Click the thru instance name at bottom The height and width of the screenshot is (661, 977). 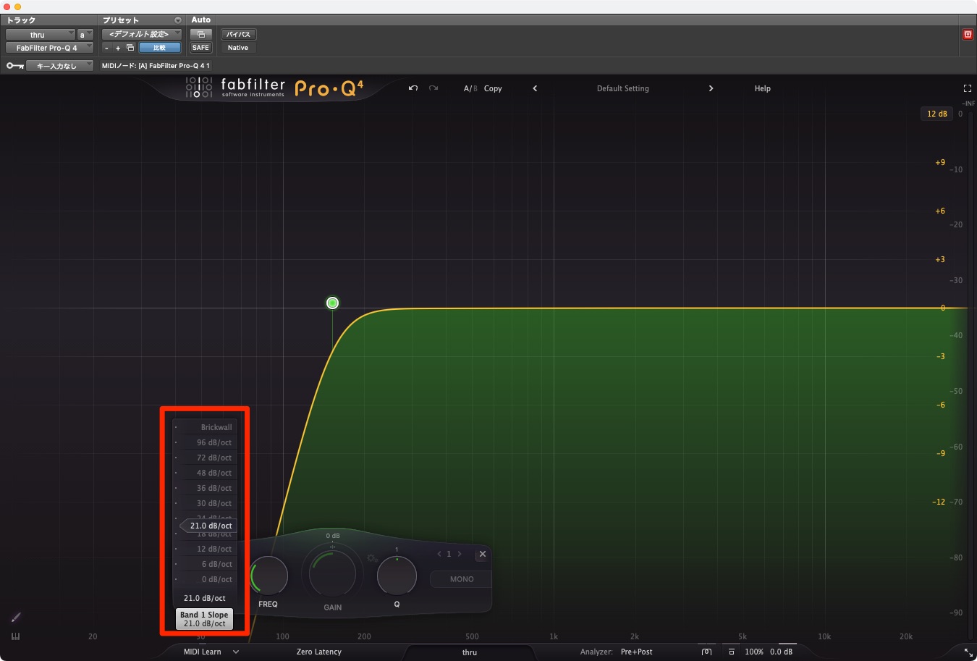[470, 652]
